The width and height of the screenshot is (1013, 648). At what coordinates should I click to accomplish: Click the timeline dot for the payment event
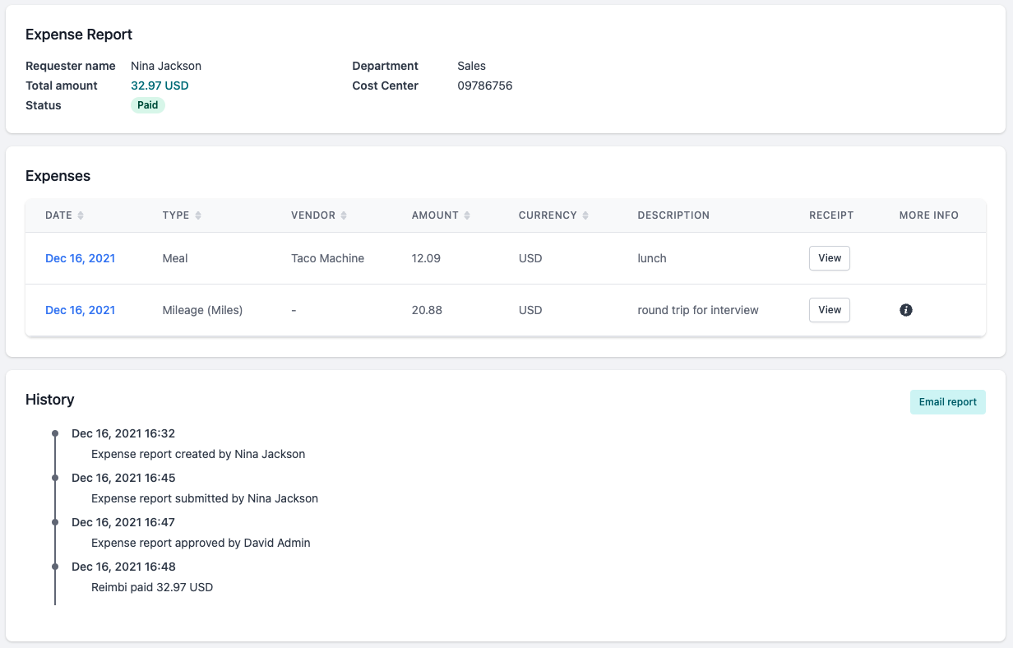coord(55,567)
